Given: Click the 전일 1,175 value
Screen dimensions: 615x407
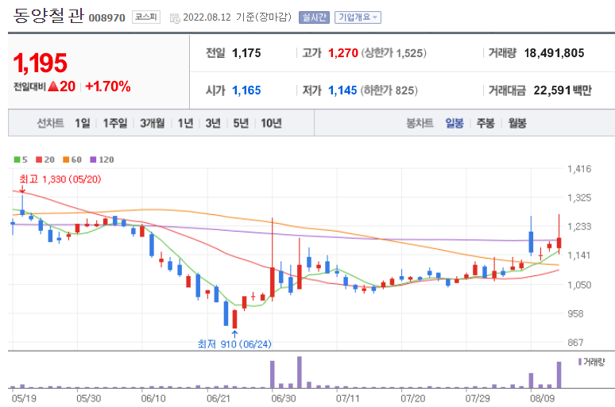Looking at the screenshot, I should click(x=246, y=53).
